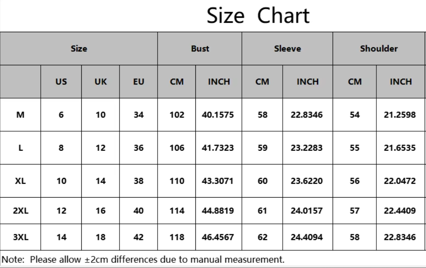Screen dimensions: 426x268
Task: Click the manual measurement note text
Action: [x=143, y=259]
